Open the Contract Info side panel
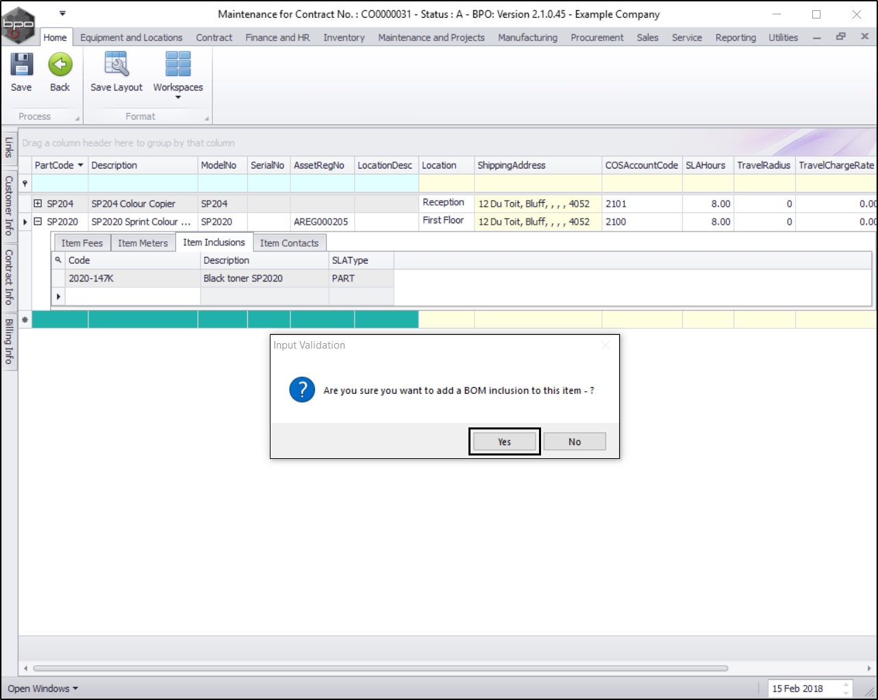This screenshot has height=700, width=878. [x=9, y=277]
